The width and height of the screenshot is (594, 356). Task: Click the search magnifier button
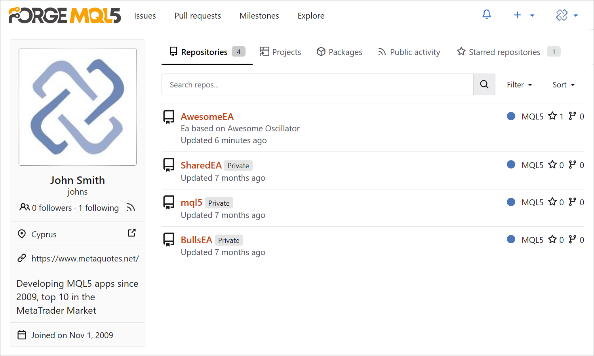(484, 84)
